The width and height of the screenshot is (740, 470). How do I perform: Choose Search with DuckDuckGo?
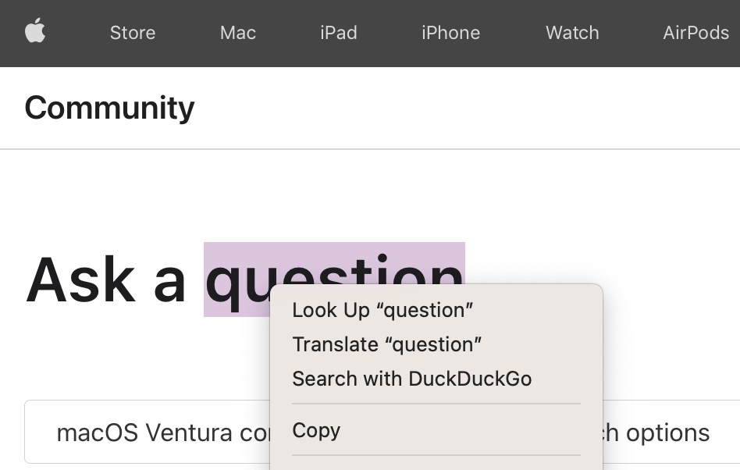coord(411,379)
